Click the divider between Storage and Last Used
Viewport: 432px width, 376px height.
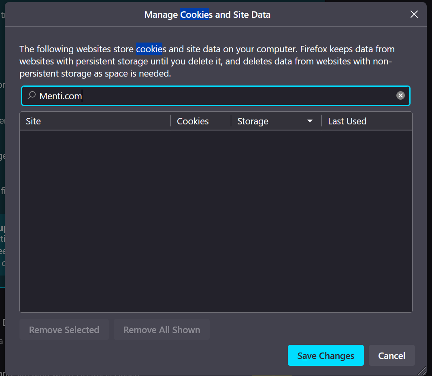322,121
